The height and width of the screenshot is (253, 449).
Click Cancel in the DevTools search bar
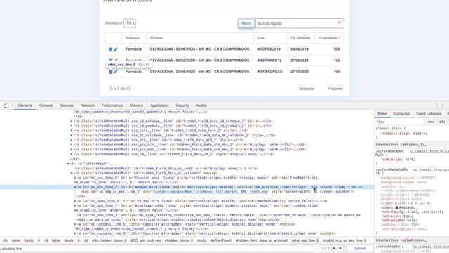[359, 248]
